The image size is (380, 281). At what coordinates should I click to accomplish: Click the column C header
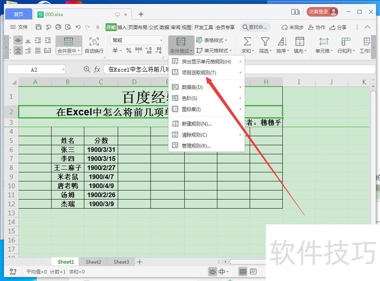[x=101, y=82]
